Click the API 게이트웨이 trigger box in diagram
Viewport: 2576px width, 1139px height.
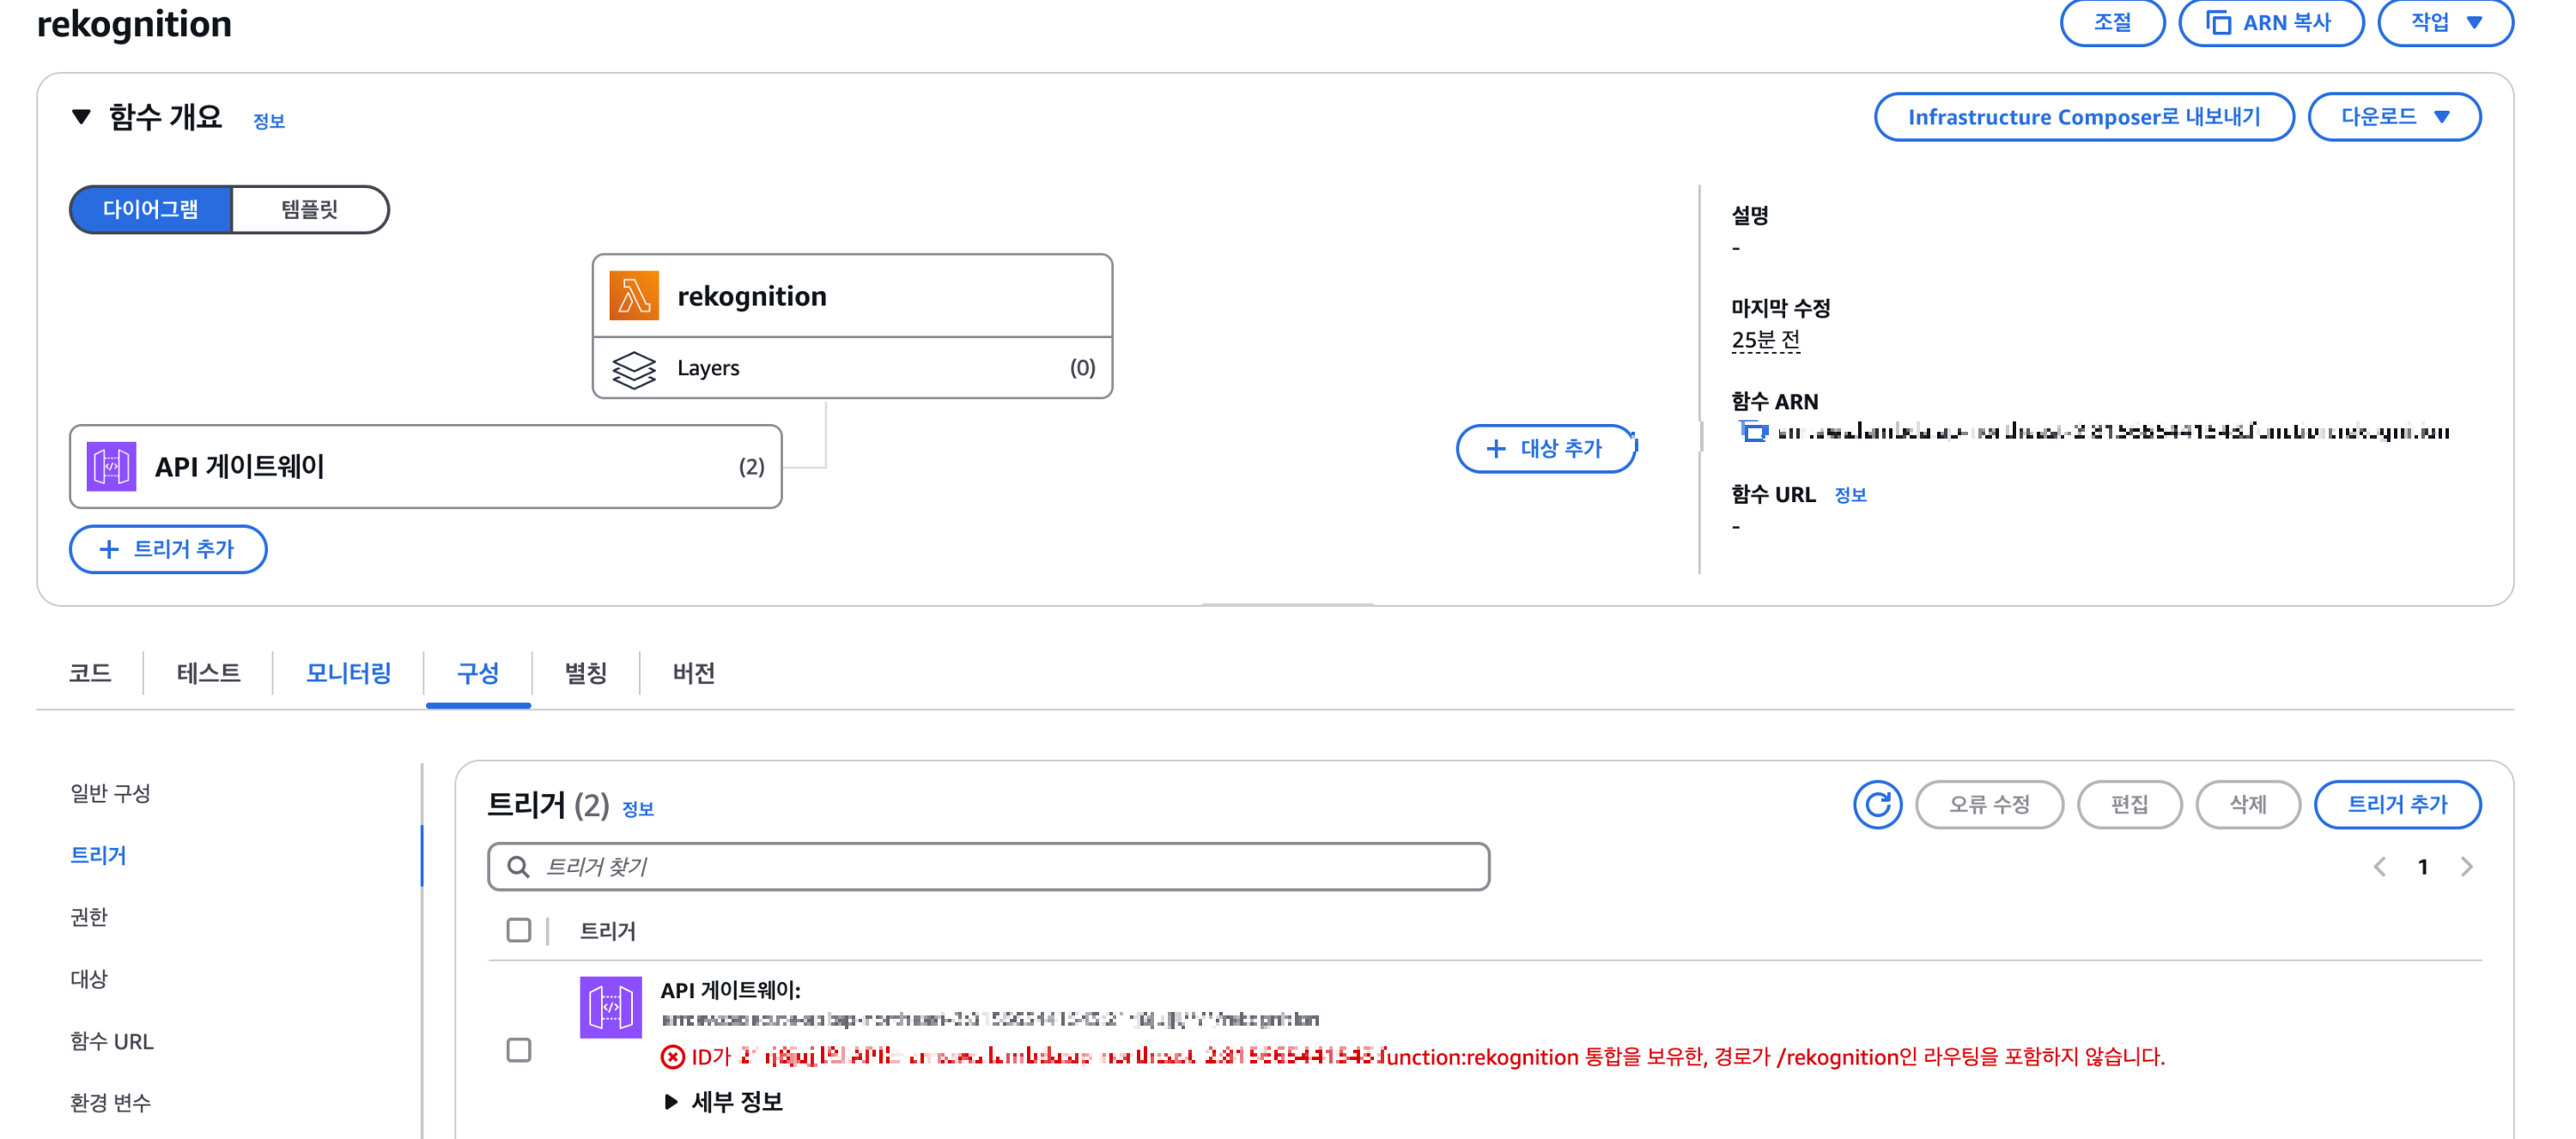tap(426, 466)
